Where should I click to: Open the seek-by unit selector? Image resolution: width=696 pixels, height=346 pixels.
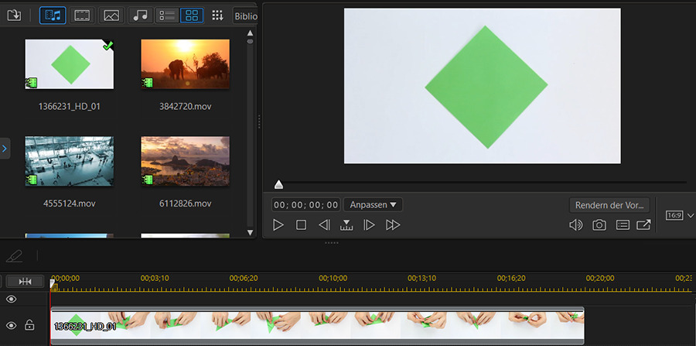pos(346,225)
